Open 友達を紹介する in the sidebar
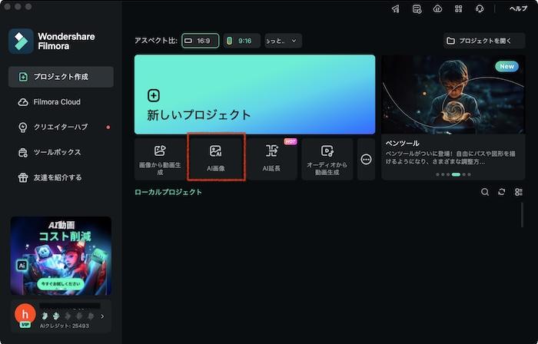Viewport: 538px width, 344px height. 61,177
